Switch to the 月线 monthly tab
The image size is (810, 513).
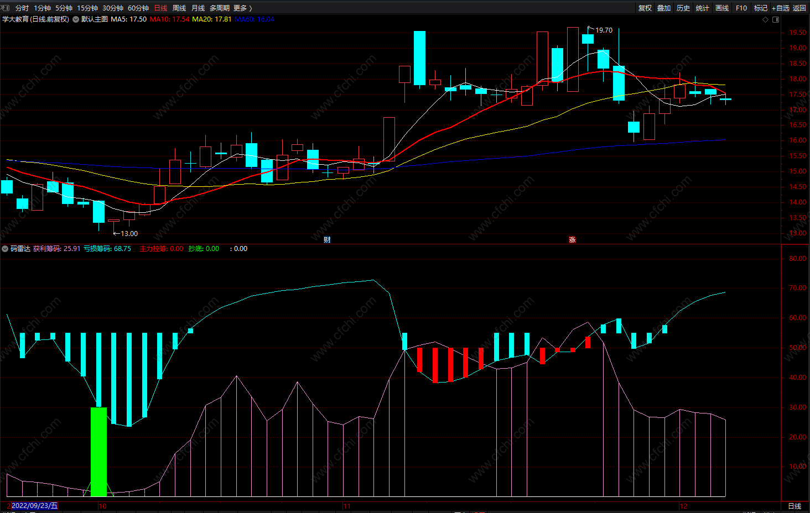click(198, 8)
